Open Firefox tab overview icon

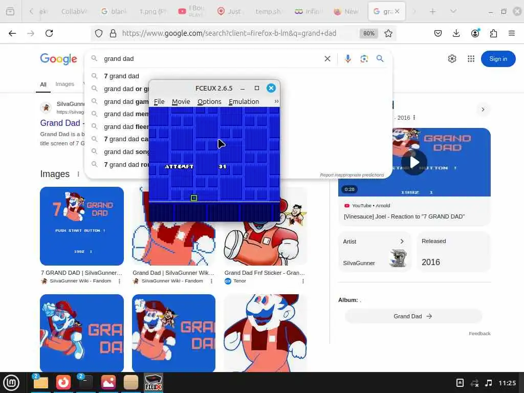click(x=10, y=11)
